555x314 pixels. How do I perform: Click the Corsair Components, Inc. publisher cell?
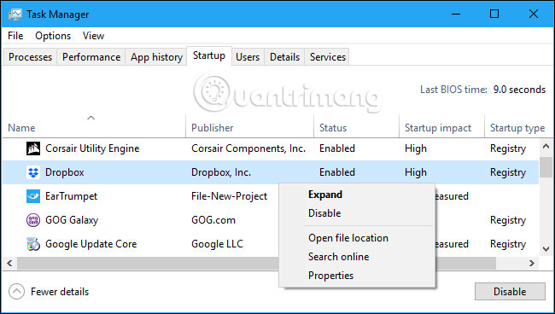tap(248, 148)
